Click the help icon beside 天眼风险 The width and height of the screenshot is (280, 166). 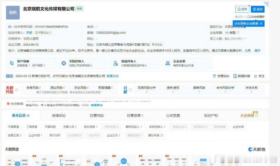(17, 90)
